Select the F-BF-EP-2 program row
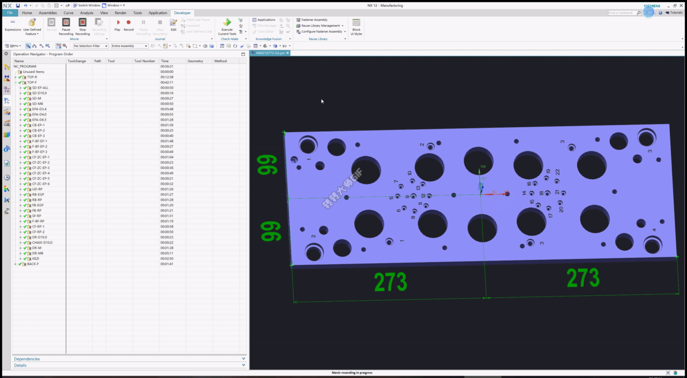Screen dimensions: 687x378 [x=39, y=146]
